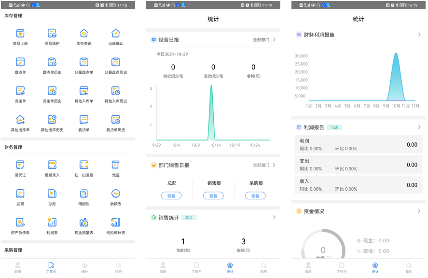
Task: Switch to the 统计 tab
Action: 230,268
